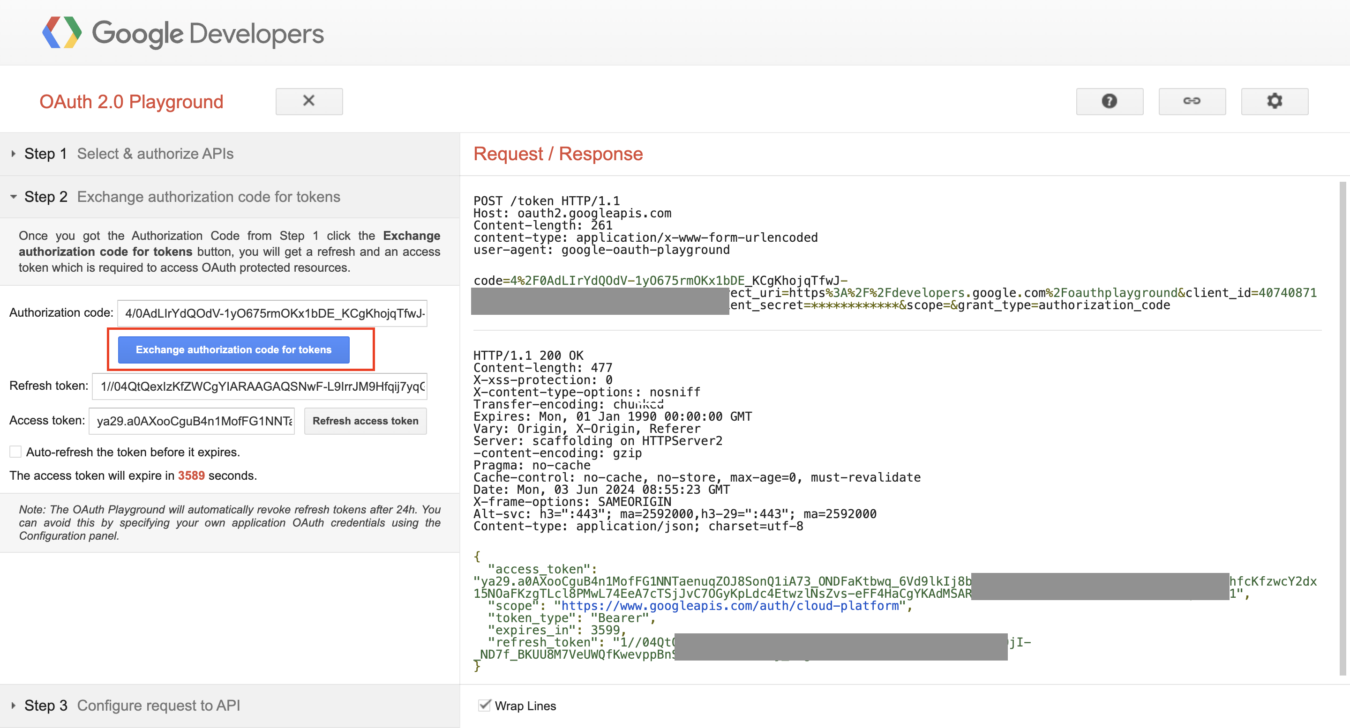Open Select & authorize APIs section

(155, 154)
